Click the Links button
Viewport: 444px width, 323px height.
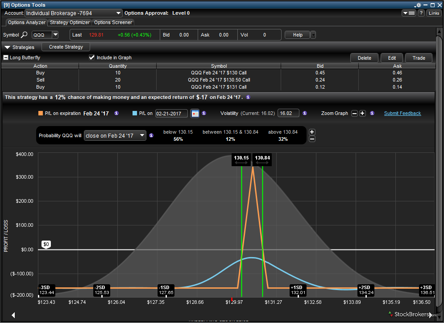click(434, 13)
